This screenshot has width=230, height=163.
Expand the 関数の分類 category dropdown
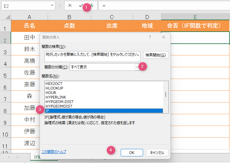coord(137,67)
